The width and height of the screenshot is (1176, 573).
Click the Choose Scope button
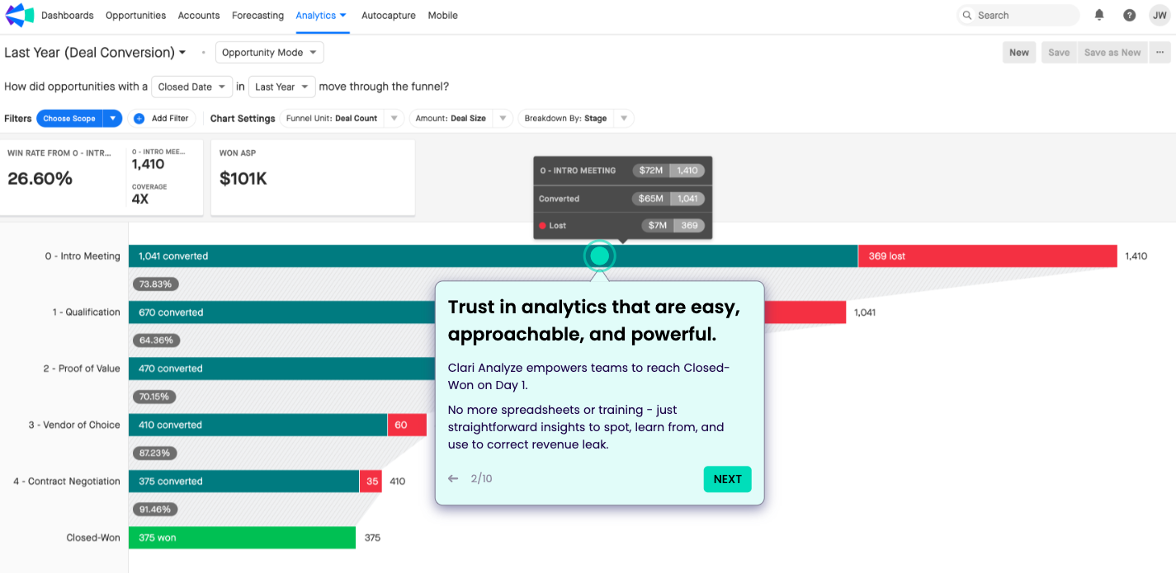coord(69,119)
